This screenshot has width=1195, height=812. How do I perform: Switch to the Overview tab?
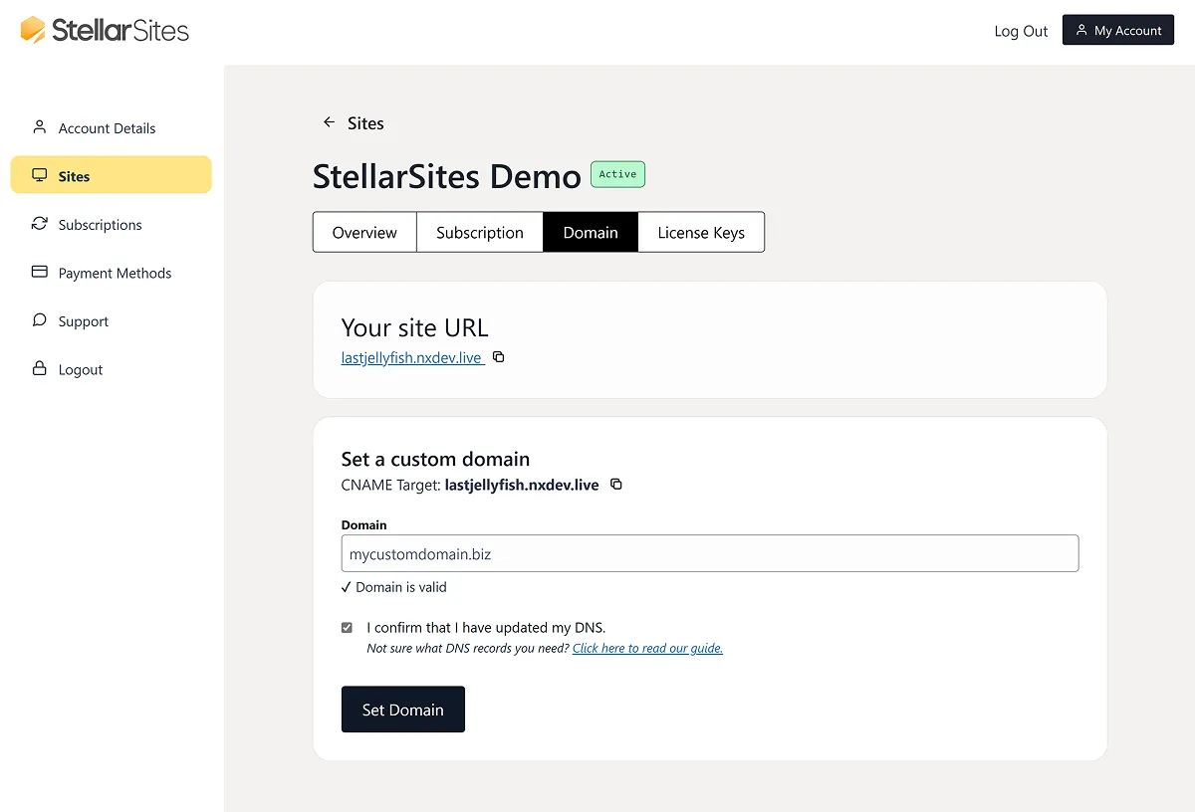(364, 232)
